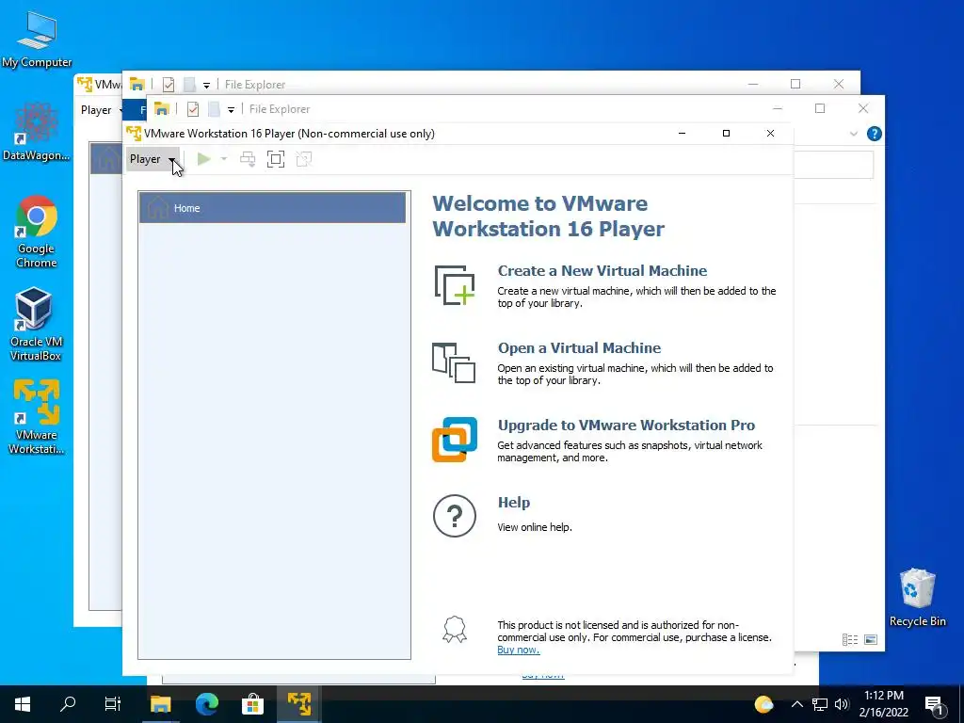Click VMware icon in front window title bar

click(134, 134)
